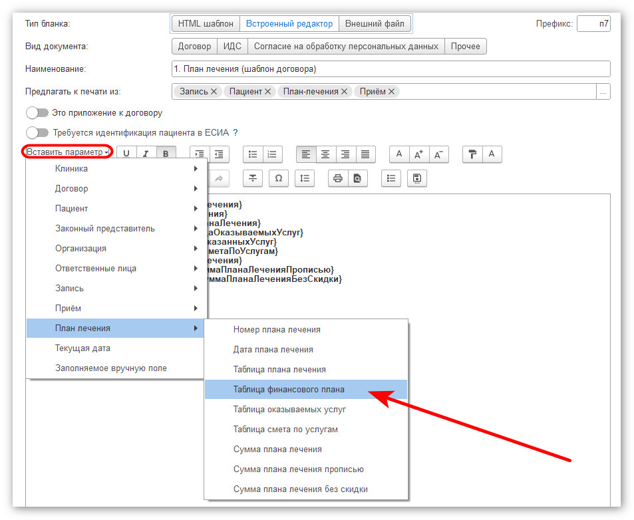Click the Наименование text field
The height and width of the screenshot is (520, 634).
click(391, 69)
